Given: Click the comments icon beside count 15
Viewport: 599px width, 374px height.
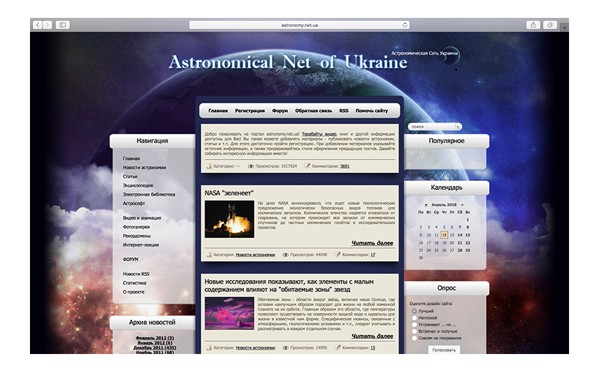Looking at the screenshot, I should [337, 348].
